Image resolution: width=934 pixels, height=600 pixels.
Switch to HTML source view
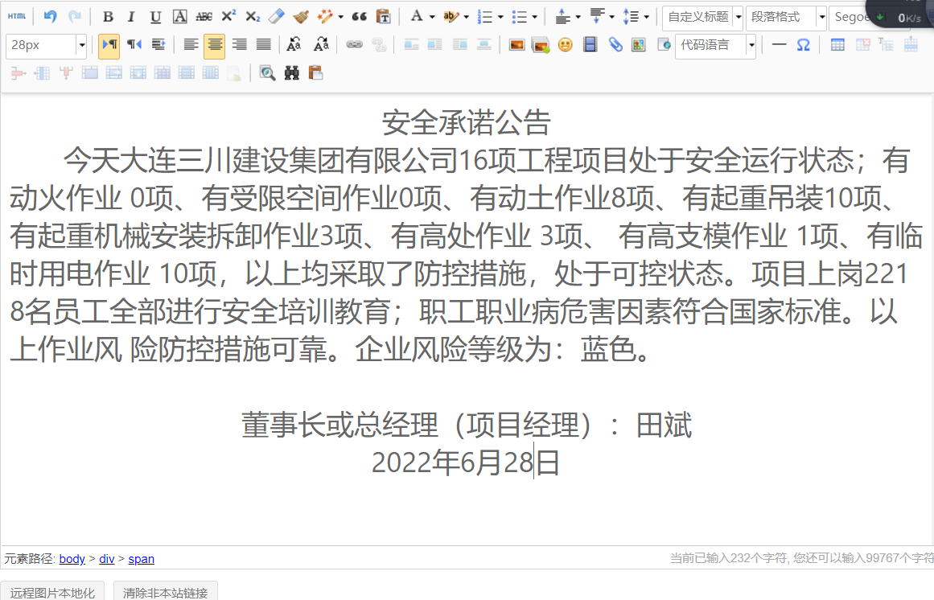[17, 17]
